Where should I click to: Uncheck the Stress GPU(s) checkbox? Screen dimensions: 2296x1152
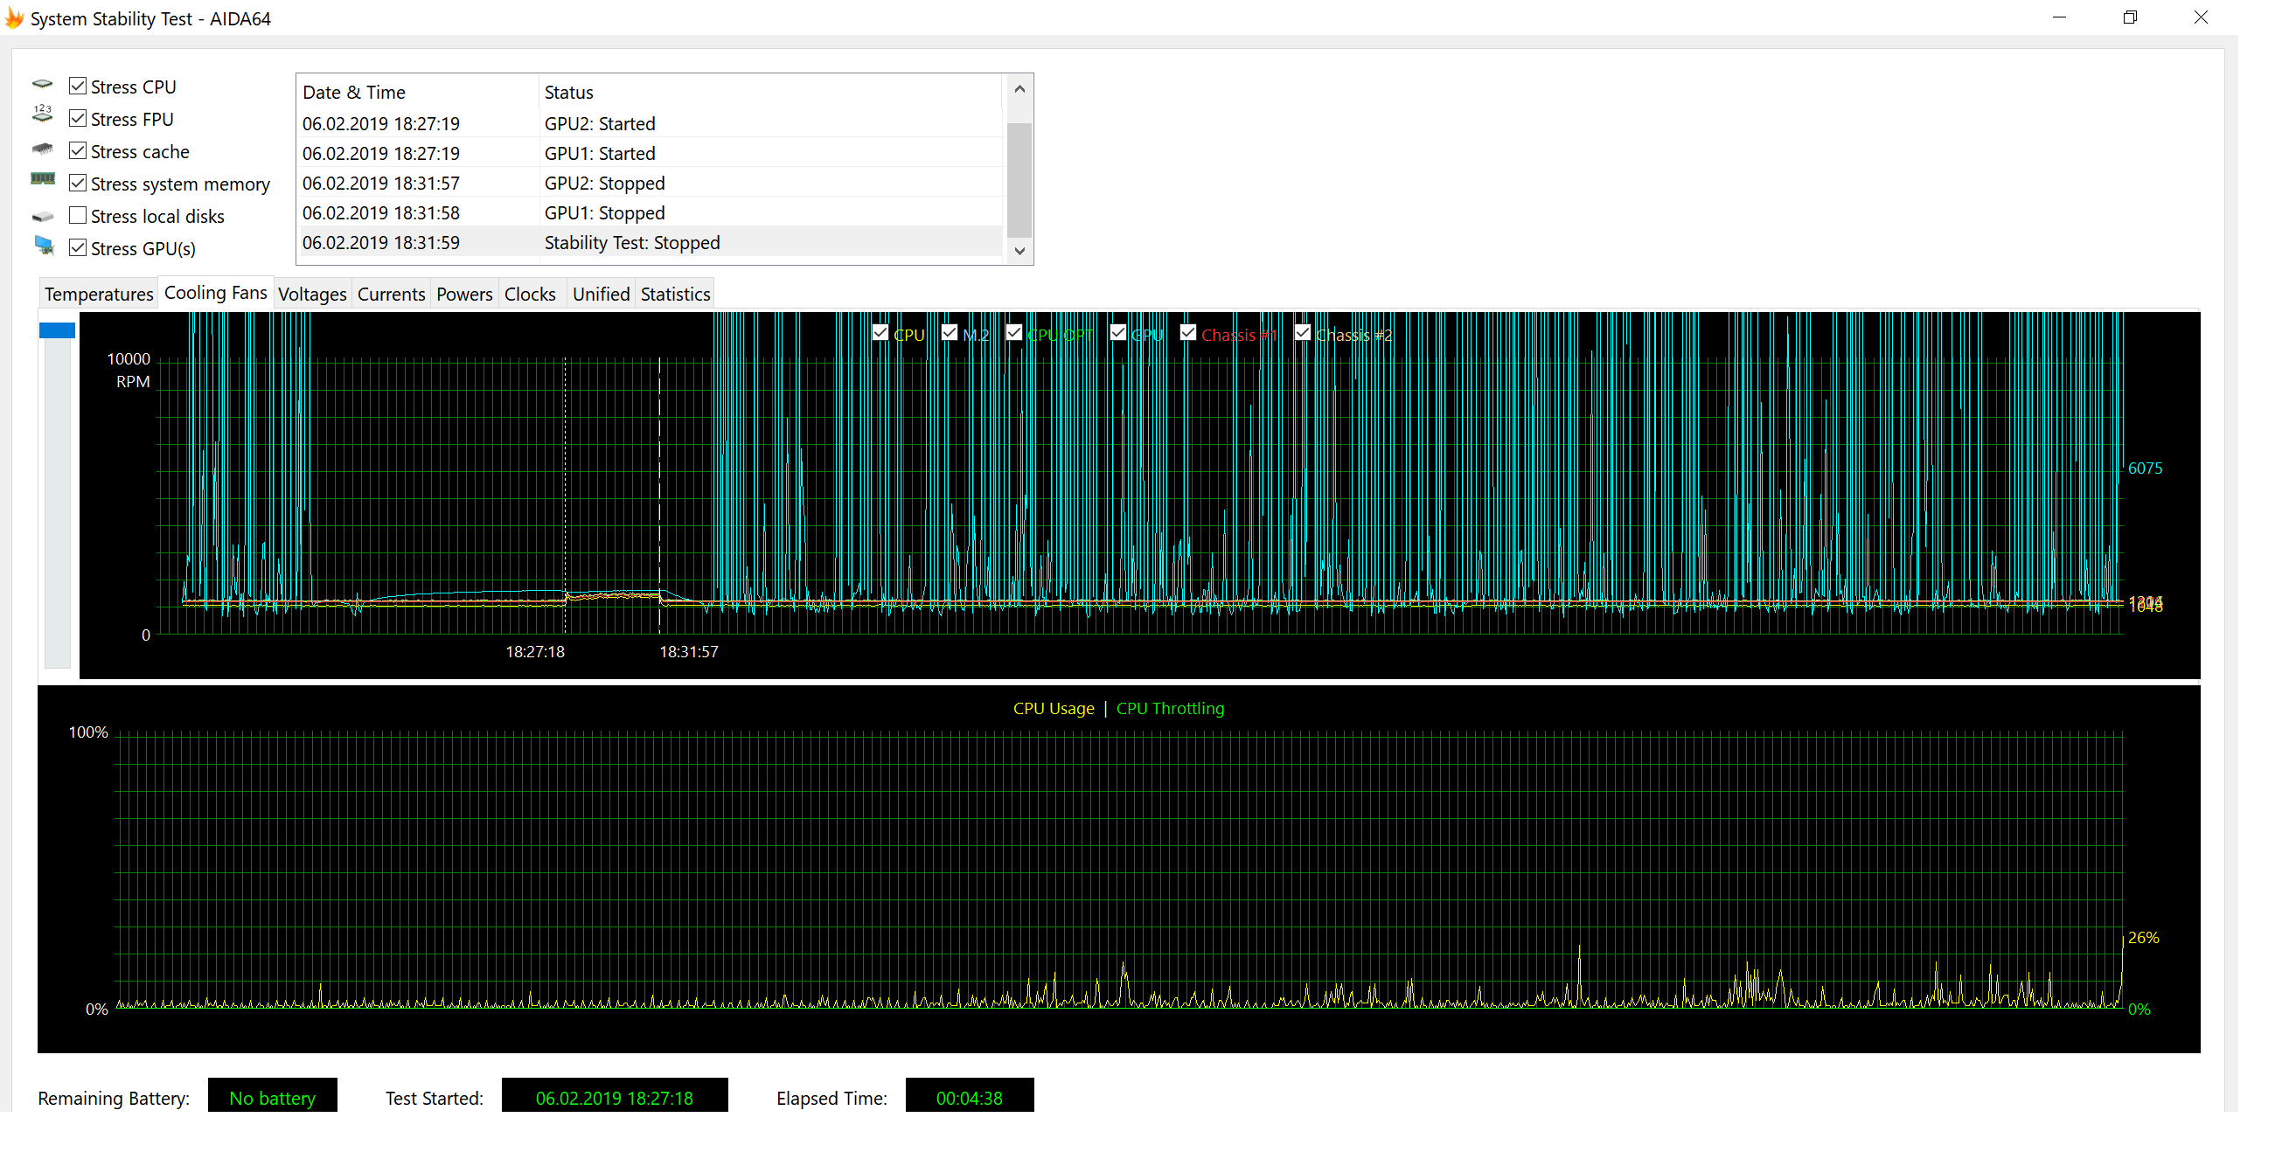[78, 247]
